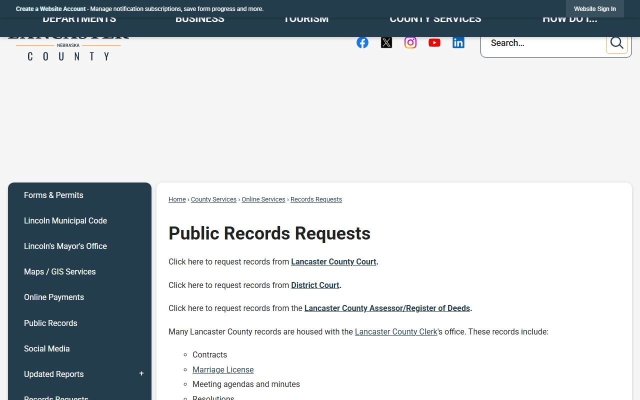Viewport: 640px width, 400px height.
Task: Follow the Lancaster County Court link
Action: coord(333,262)
